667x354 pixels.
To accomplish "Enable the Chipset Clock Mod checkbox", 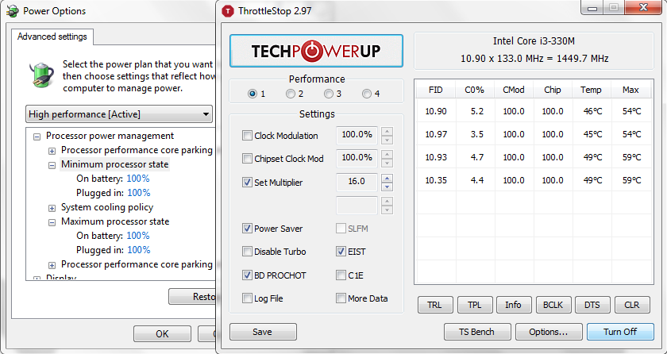I will coord(247,159).
